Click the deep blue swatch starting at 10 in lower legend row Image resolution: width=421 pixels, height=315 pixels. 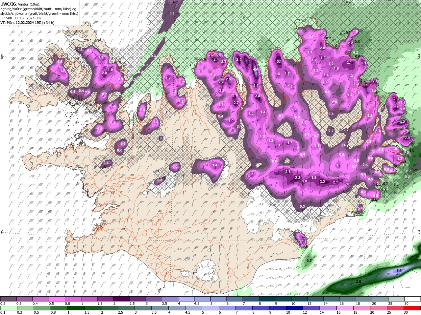(294, 308)
